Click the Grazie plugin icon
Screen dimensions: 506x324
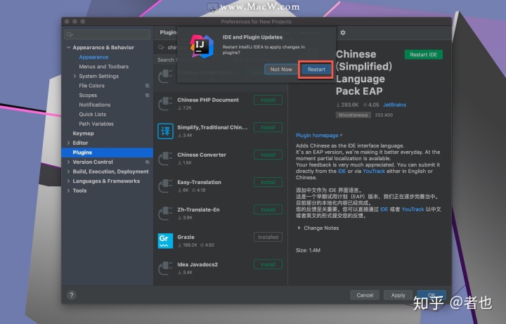[165, 241]
